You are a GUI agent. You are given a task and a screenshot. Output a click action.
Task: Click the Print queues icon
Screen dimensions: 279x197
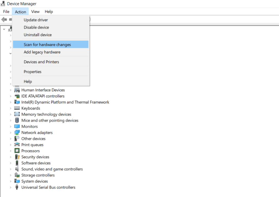(17, 145)
